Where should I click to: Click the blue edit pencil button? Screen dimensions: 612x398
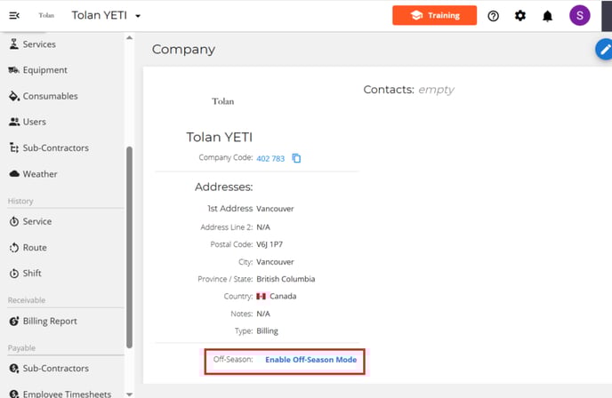(603, 50)
